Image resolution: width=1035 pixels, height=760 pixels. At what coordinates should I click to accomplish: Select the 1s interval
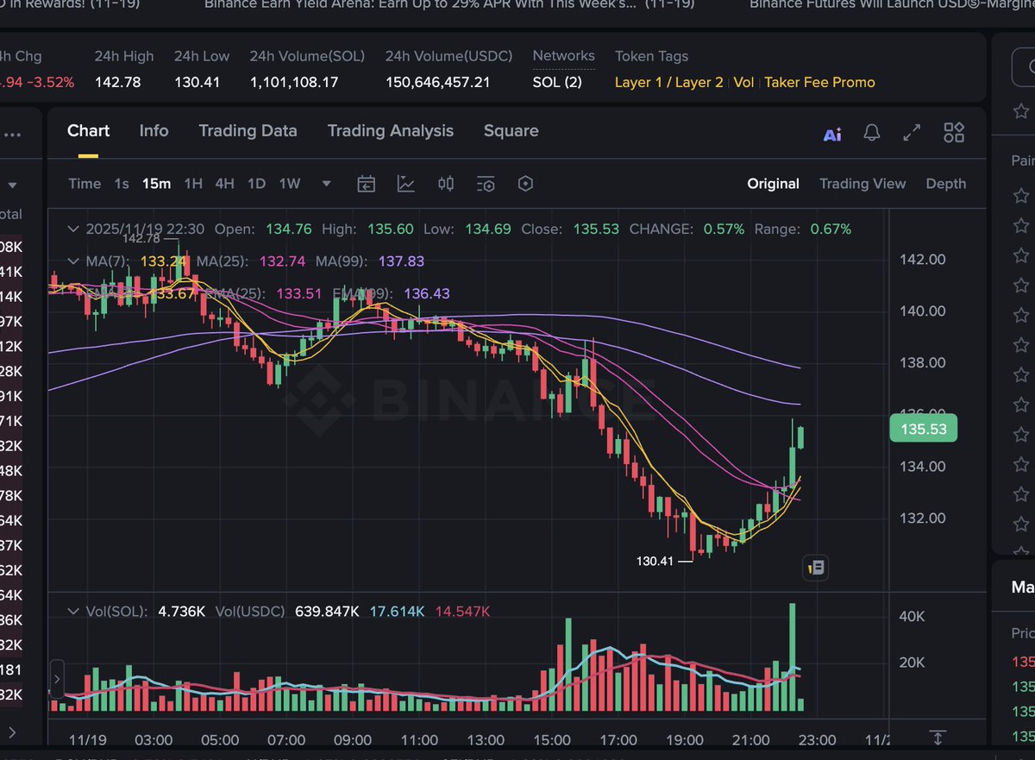pyautogui.click(x=122, y=184)
